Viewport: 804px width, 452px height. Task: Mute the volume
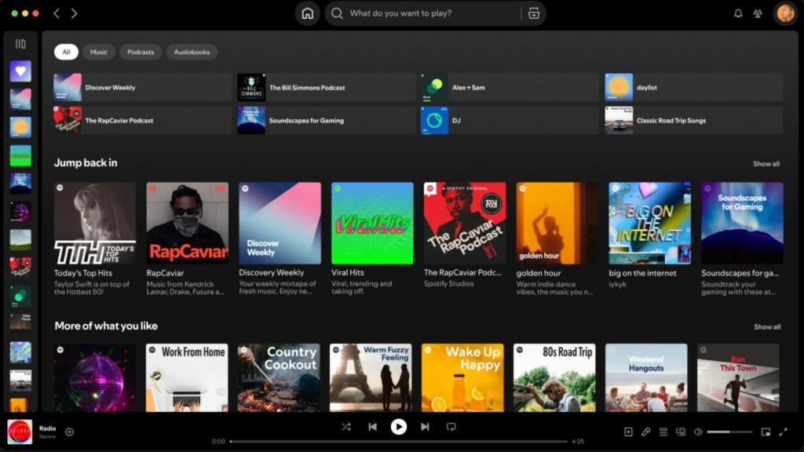point(699,432)
